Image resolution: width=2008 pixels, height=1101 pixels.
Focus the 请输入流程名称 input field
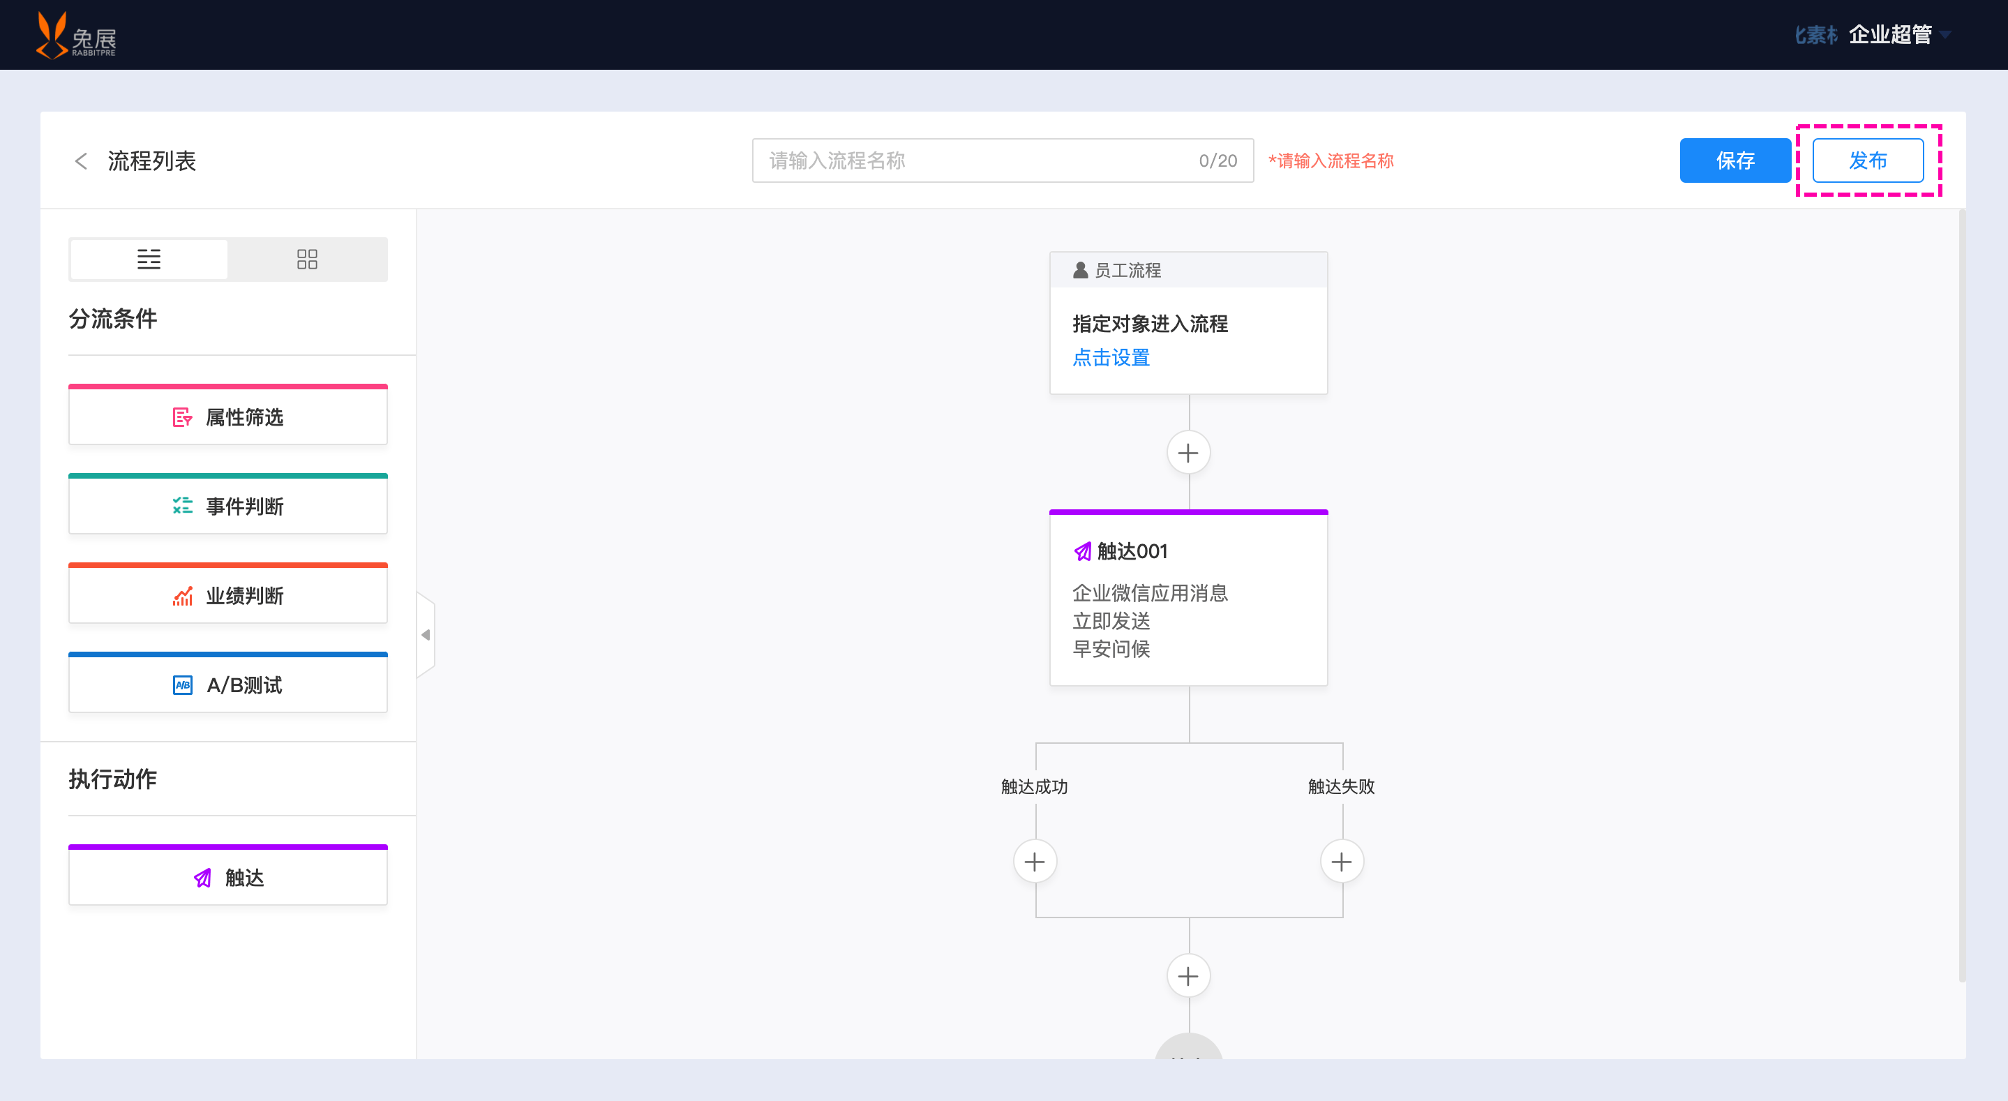click(1003, 160)
